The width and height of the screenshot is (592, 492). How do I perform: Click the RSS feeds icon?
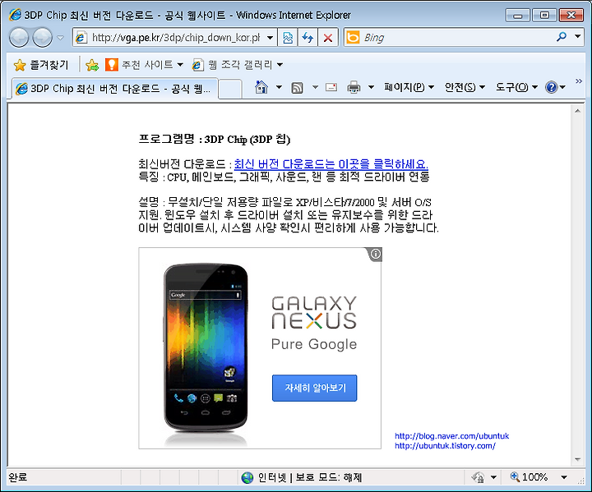(297, 88)
